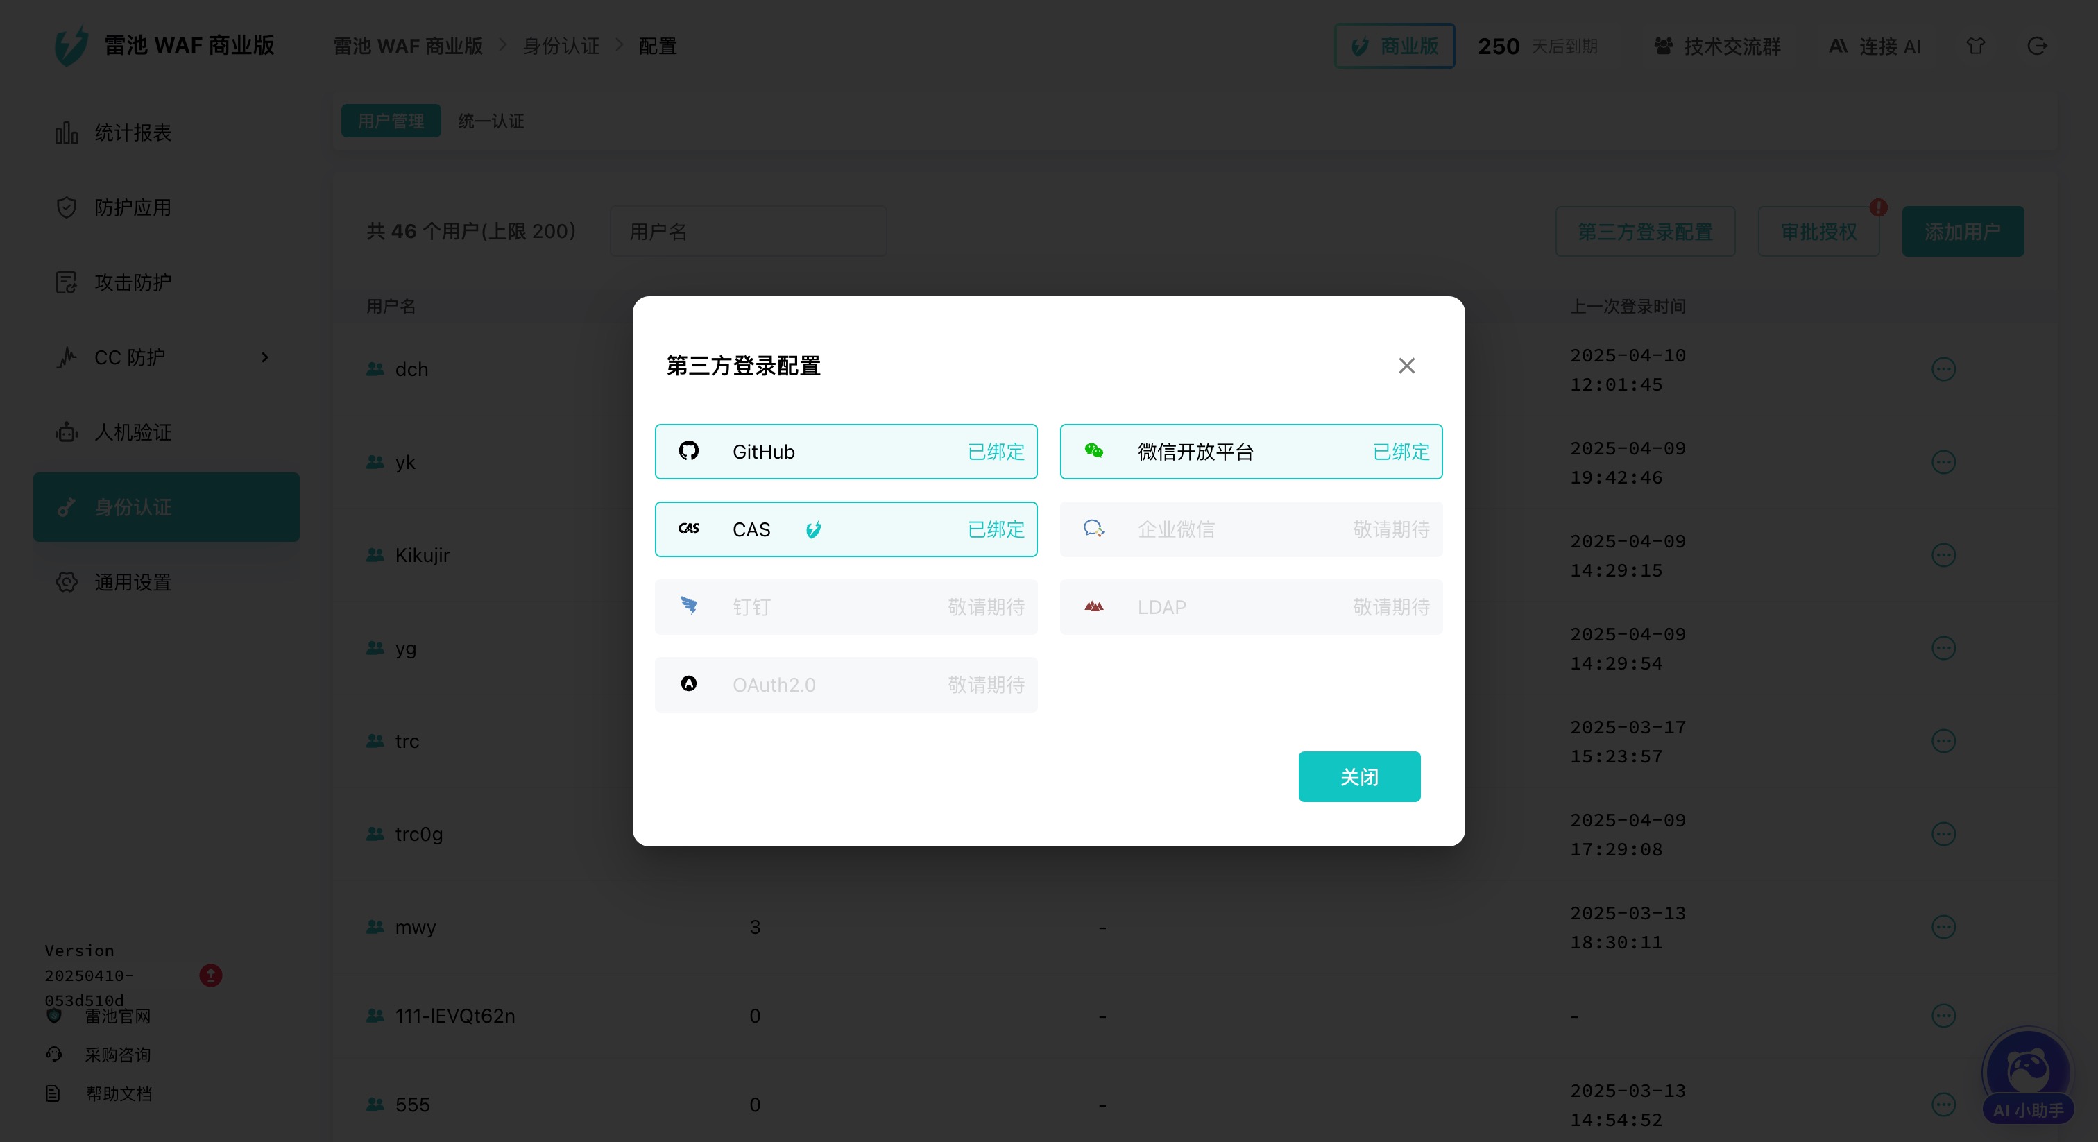This screenshot has height=1142, width=2098.
Task: Click 已绑定 status on 微信开放平台 card
Action: (x=1401, y=451)
